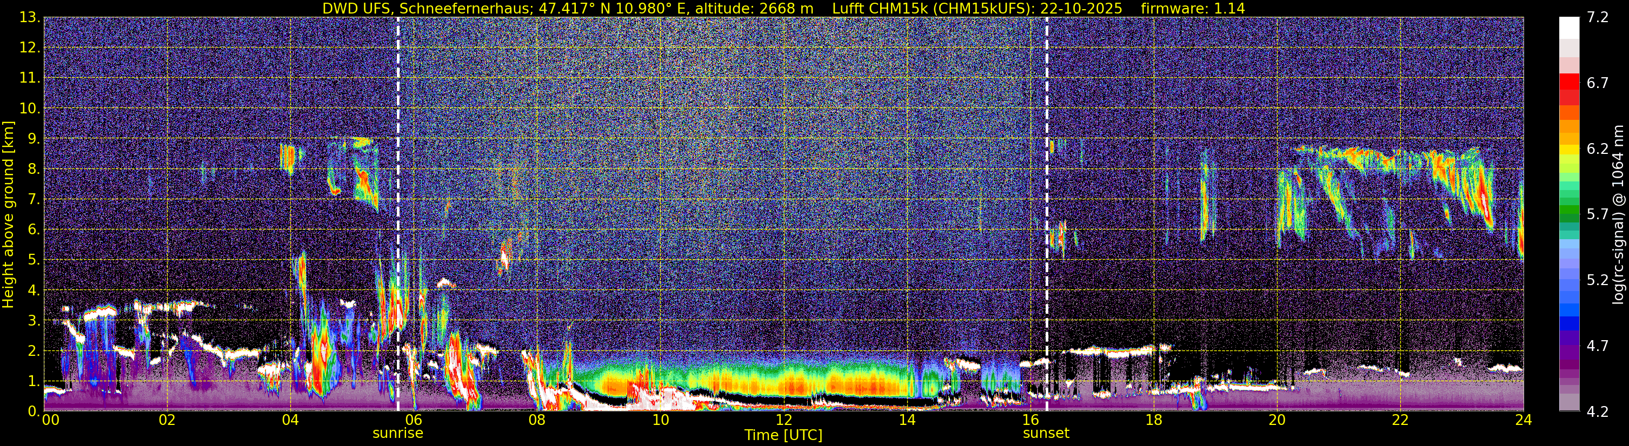Click the time axis label 08
Screen dimensions: 1629x446
(537, 420)
